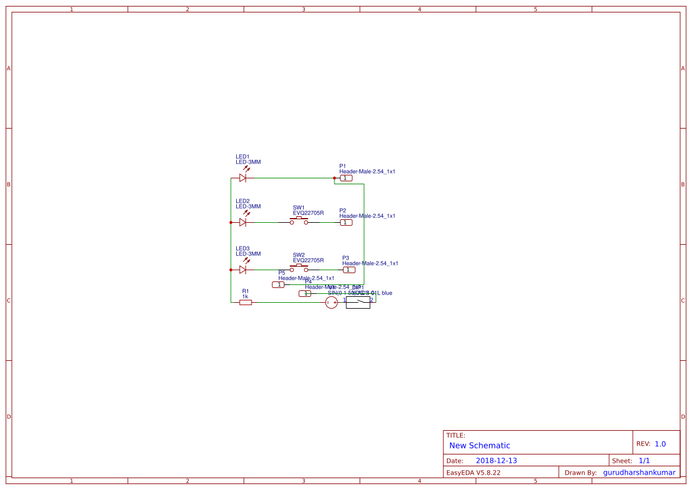Select the date 2018-12-13 field
This screenshot has height=490, width=692.
(496, 460)
